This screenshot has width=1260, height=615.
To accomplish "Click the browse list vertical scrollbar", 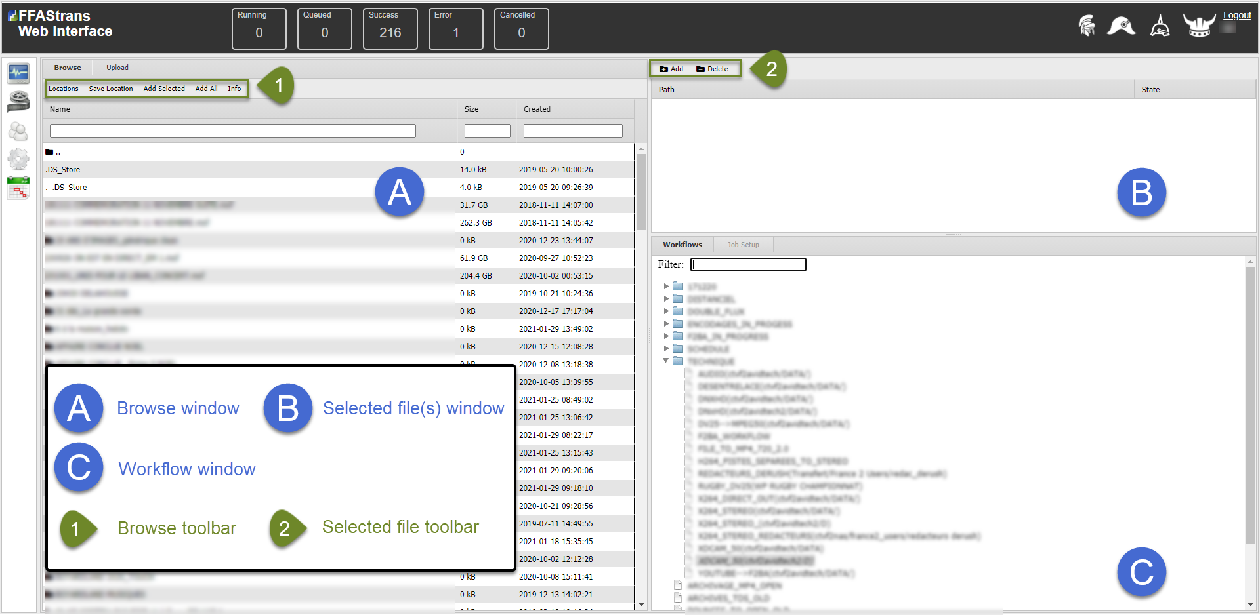I will click(641, 377).
